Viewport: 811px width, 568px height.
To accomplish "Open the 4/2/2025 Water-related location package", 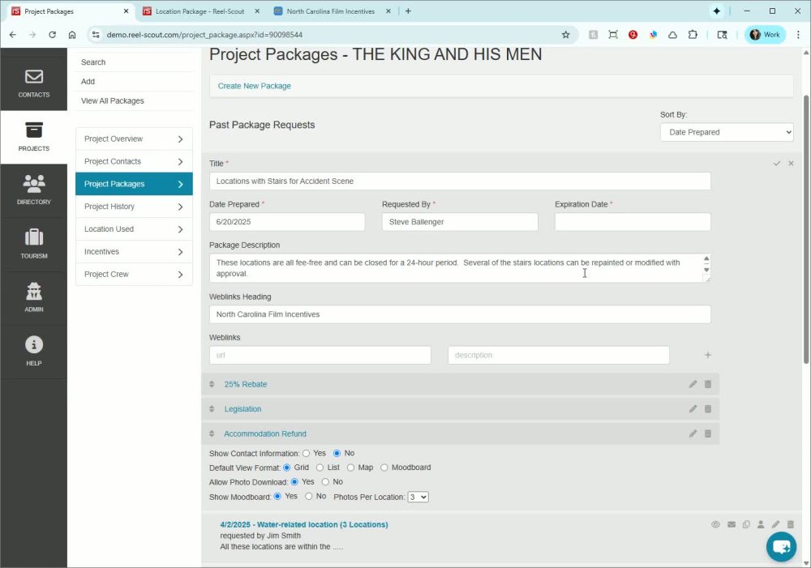I will coord(304,524).
